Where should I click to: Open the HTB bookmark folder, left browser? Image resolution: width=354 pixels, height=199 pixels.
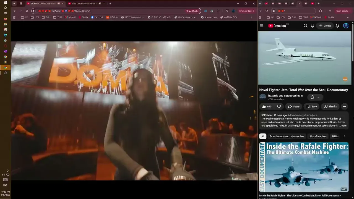click(x=35, y=17)
